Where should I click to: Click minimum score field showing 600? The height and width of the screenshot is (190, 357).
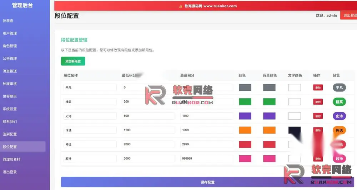pos(148,116)
